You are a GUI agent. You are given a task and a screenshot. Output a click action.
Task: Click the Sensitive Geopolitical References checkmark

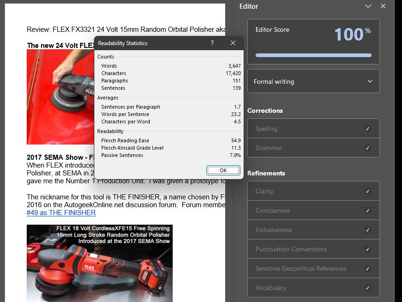(x=367, y=268)
